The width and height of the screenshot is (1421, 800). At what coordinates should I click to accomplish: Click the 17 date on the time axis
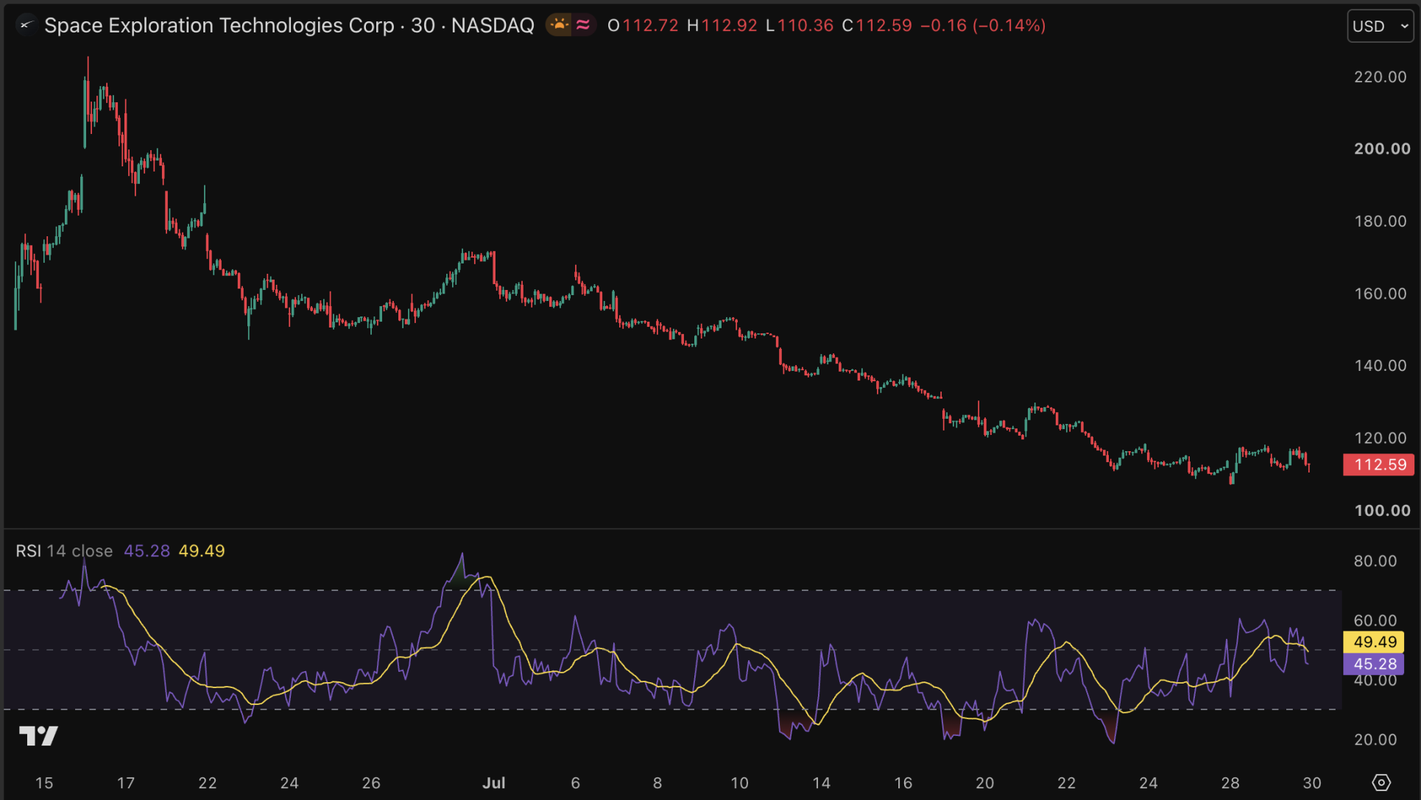pyautogui.click(x=126, y=783)
